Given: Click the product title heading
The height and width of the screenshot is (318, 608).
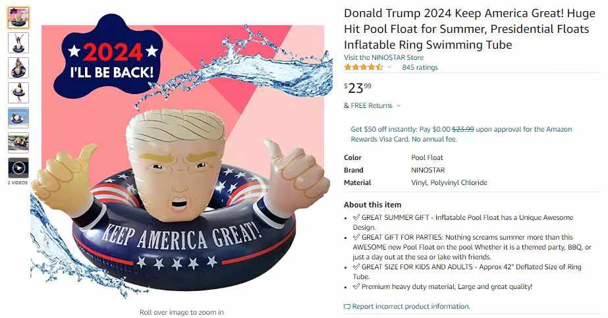Looking at the screenshot, I should tap(469, 29).
